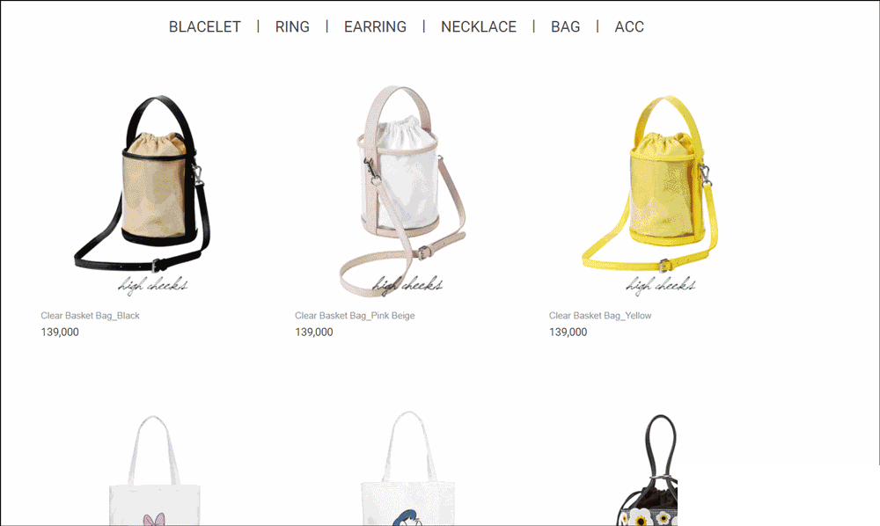Click the high cheeks logo under black bag
The height and width of the screenshot is (526, 880).
click(152, 286)
